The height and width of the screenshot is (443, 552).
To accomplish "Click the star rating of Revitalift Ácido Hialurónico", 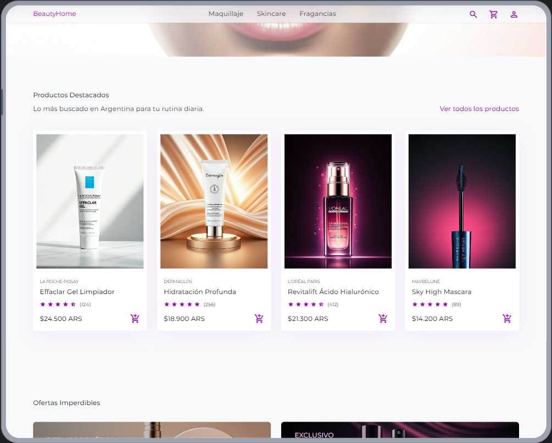I will [306, 304].
